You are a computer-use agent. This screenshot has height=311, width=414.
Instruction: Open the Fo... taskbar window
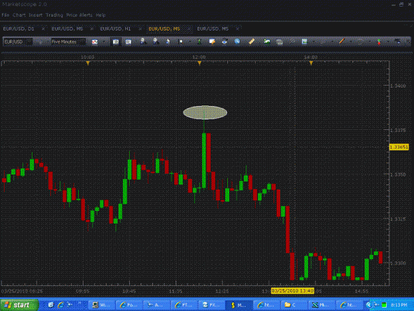[x=129, y=305]
